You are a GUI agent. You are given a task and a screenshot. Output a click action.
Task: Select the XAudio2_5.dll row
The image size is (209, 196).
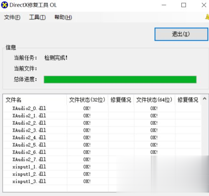(102, 145)
